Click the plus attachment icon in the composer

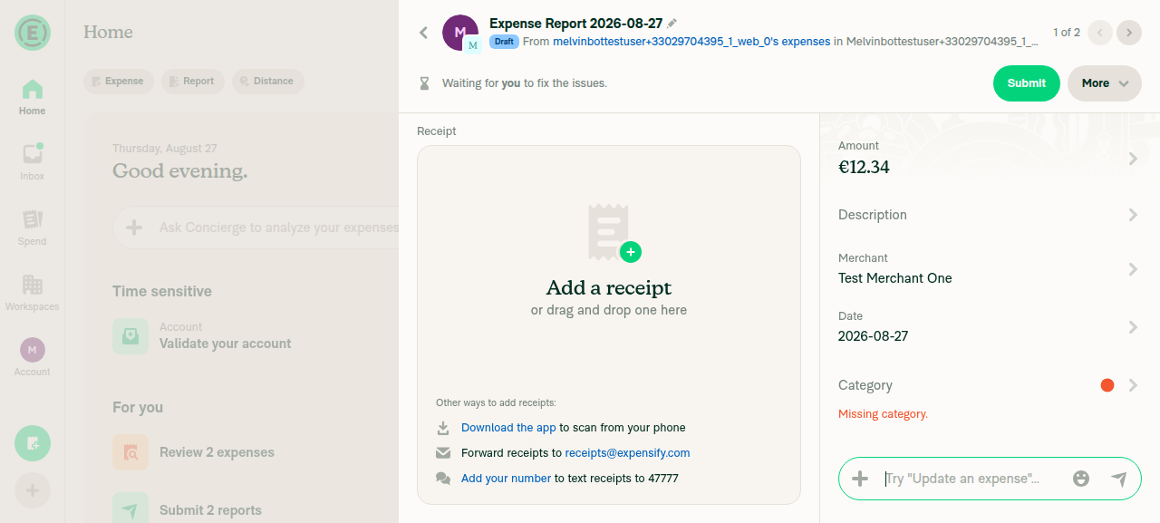coord(860,479)
